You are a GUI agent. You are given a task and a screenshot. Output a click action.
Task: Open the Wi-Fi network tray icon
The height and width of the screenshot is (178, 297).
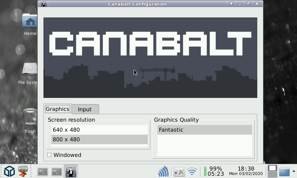point(192,171)
